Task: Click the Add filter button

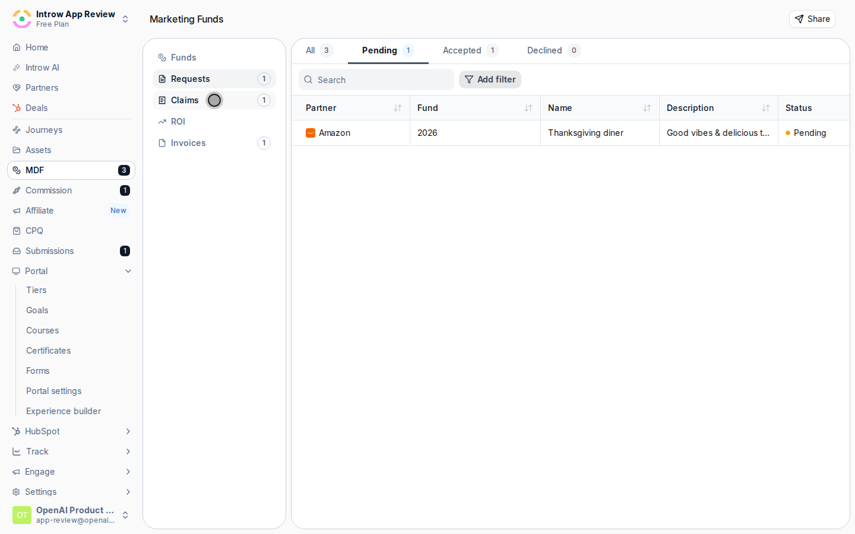Action: [490, 80]
